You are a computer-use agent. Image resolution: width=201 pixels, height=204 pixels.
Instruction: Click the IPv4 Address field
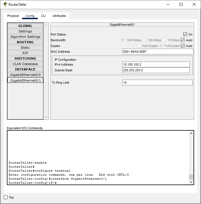pos(156,64)
